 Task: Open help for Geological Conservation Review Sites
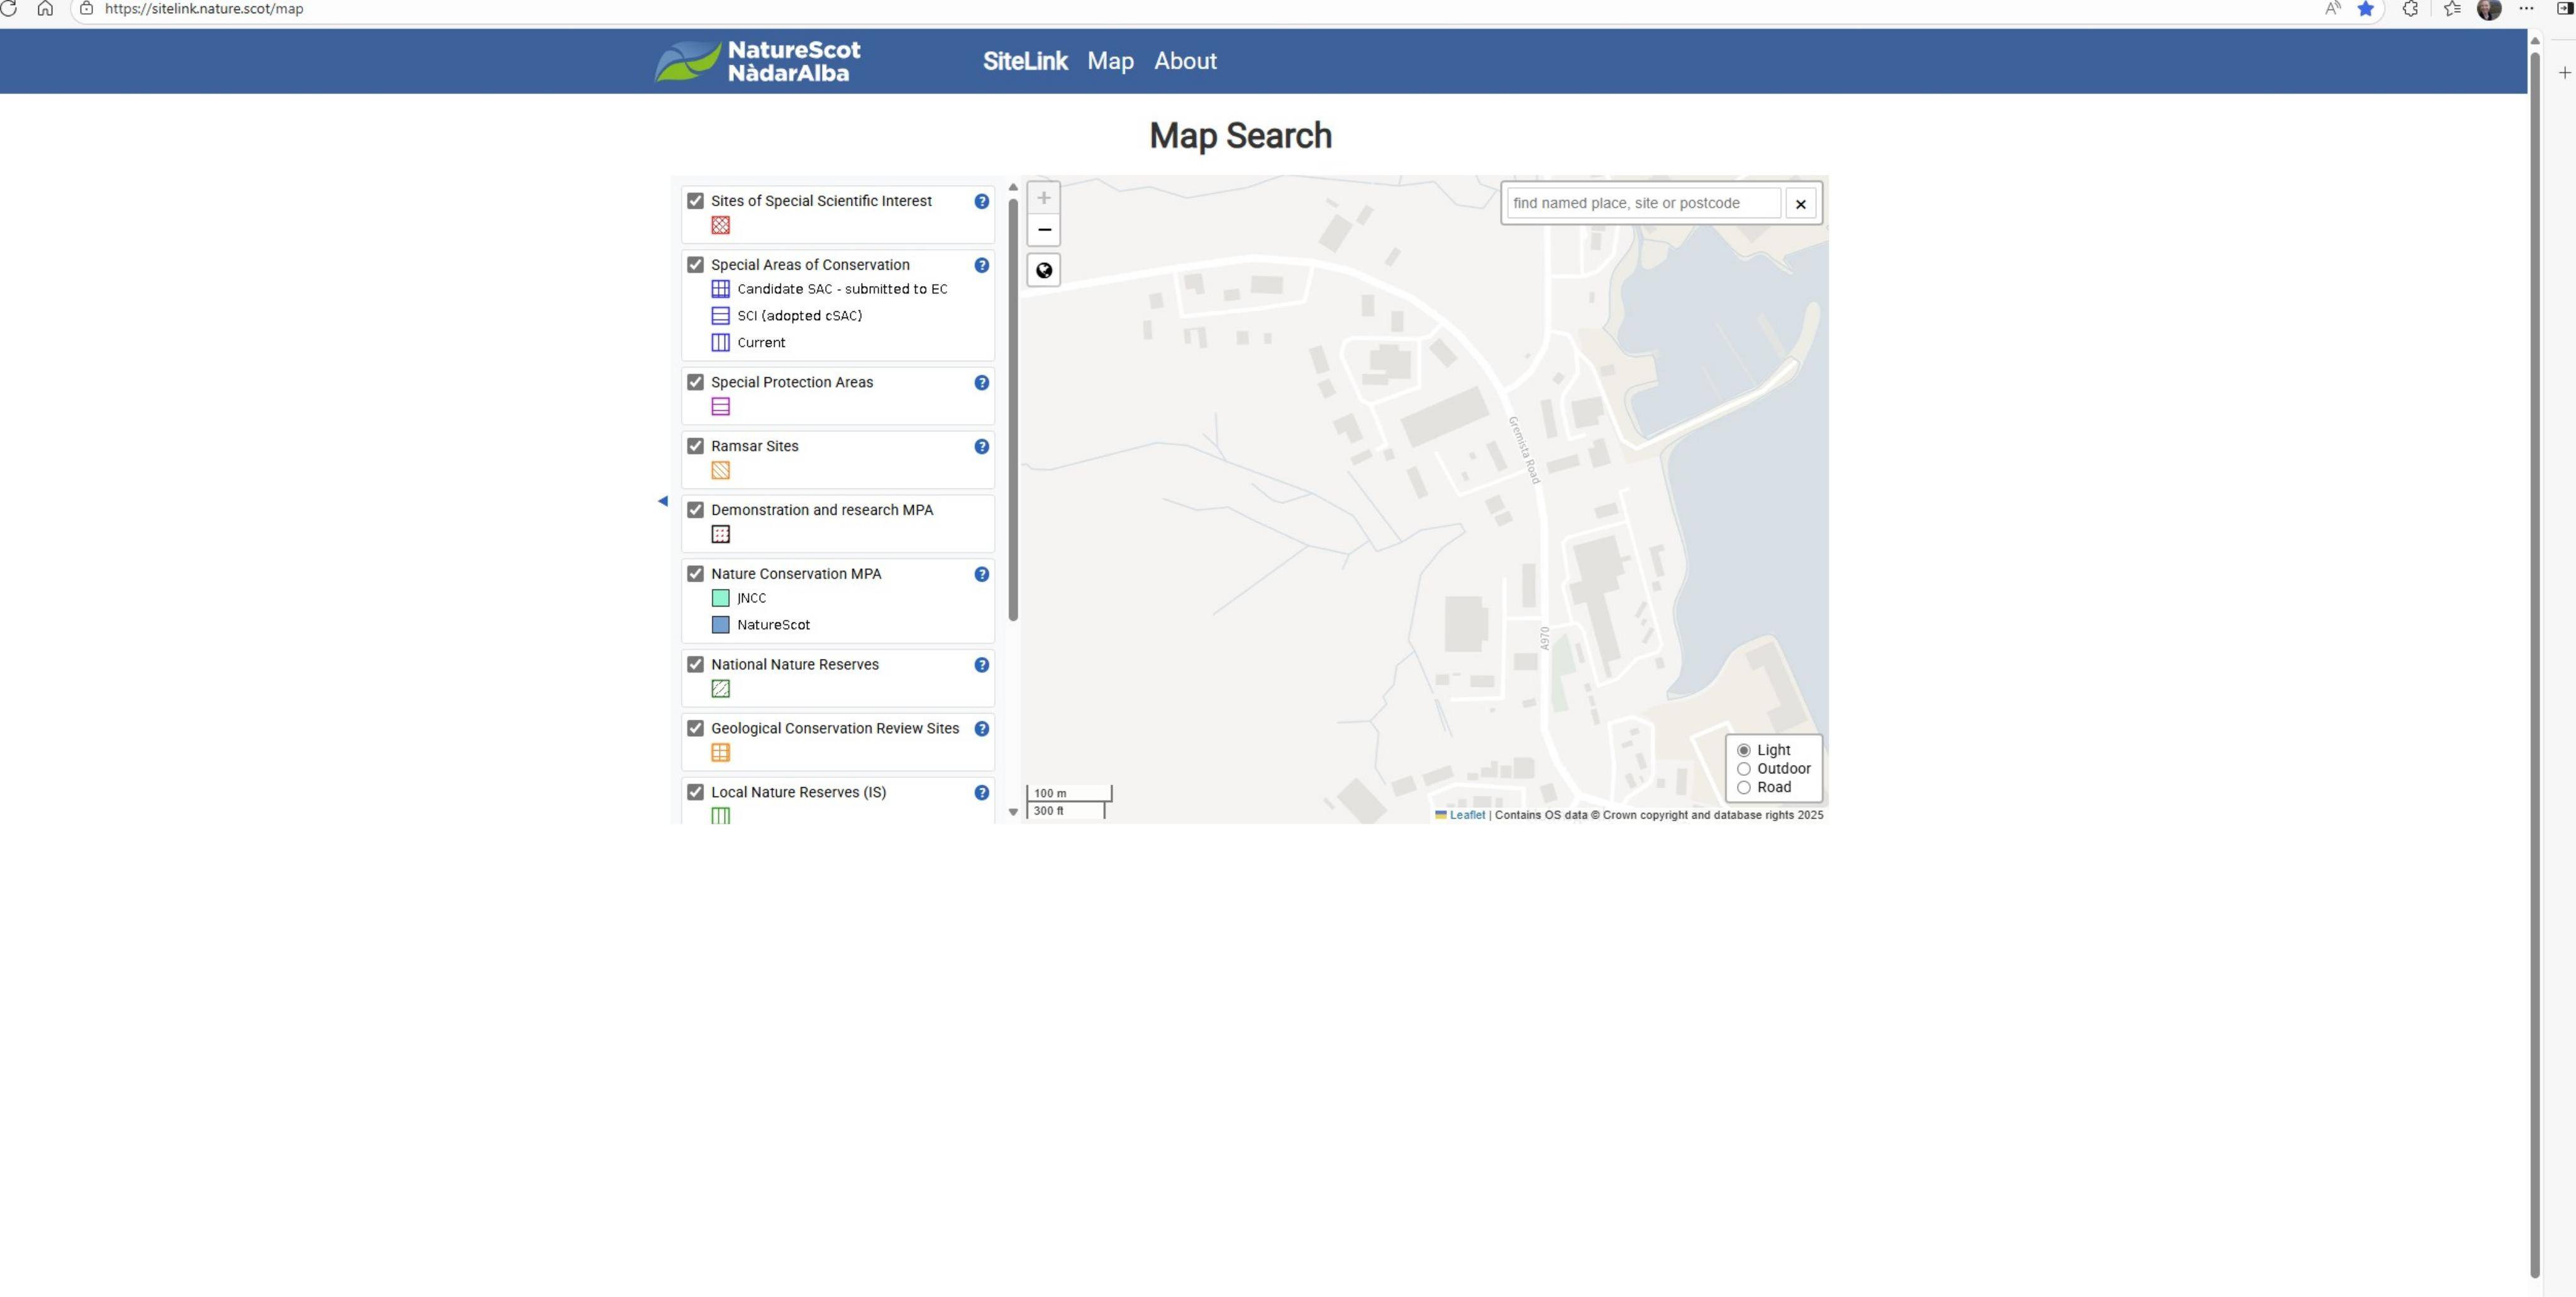[x=981, y=729]
